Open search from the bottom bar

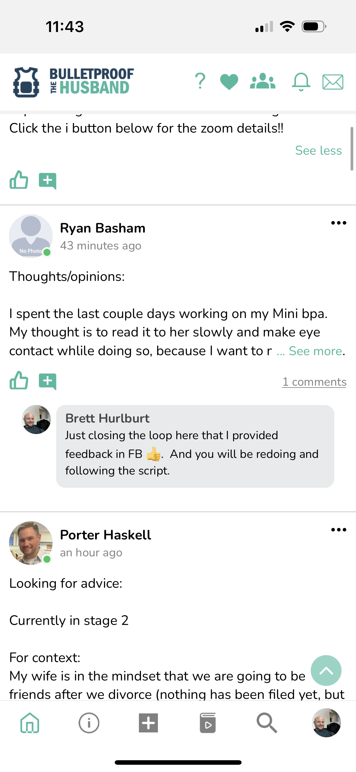tap(267, 723)
